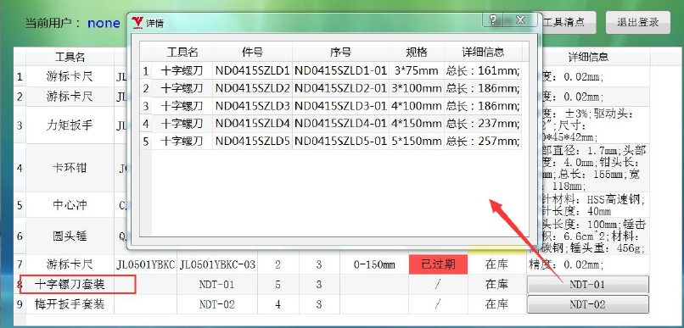Click the 游标卡尺 cell in row 7
Image resolution: width=684 pixels, height=328 pixels.
tap(70, 264)
